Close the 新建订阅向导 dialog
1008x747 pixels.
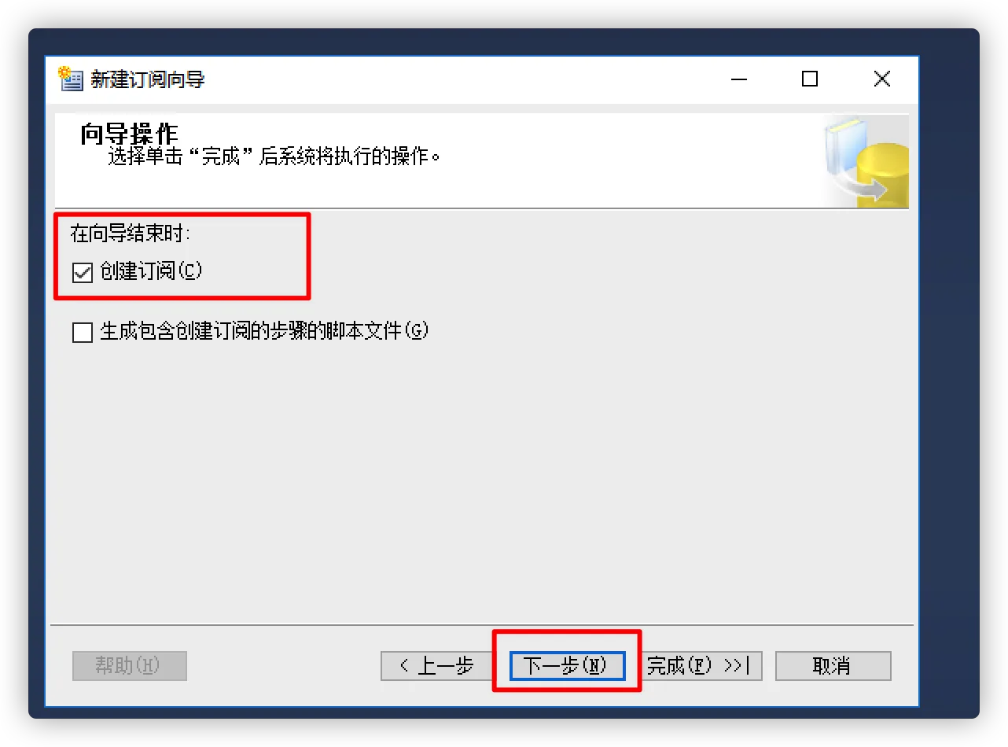click(882, 79)
